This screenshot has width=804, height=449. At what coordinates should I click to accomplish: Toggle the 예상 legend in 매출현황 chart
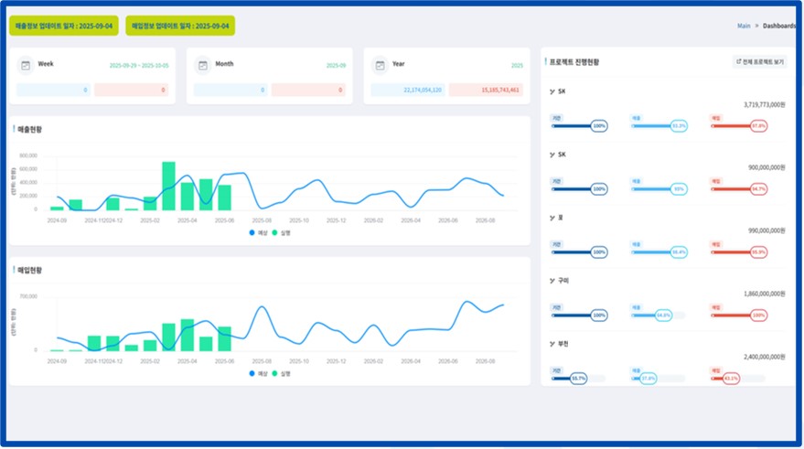258,233
